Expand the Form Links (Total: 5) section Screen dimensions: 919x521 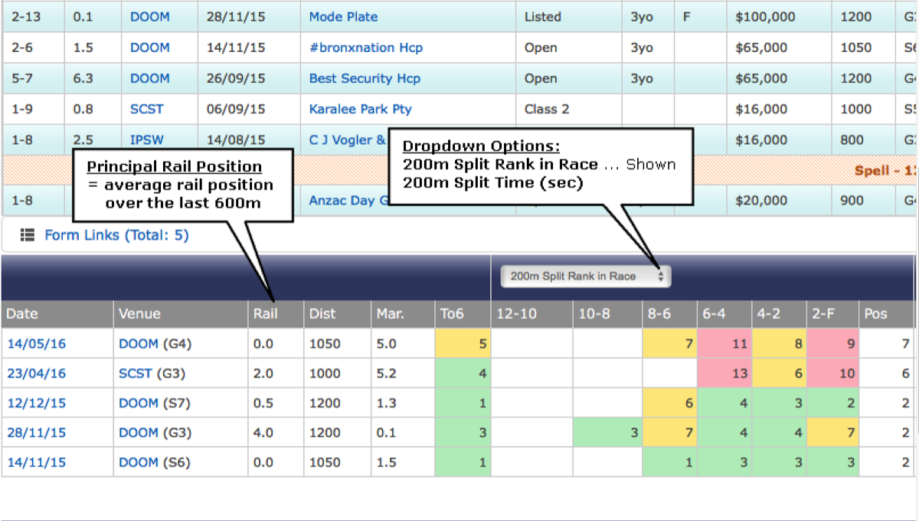(116, 235)
